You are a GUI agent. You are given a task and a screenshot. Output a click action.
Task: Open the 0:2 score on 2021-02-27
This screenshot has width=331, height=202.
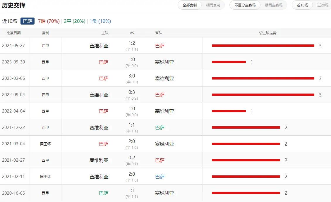pyautogui.click(x=132, y=158)
